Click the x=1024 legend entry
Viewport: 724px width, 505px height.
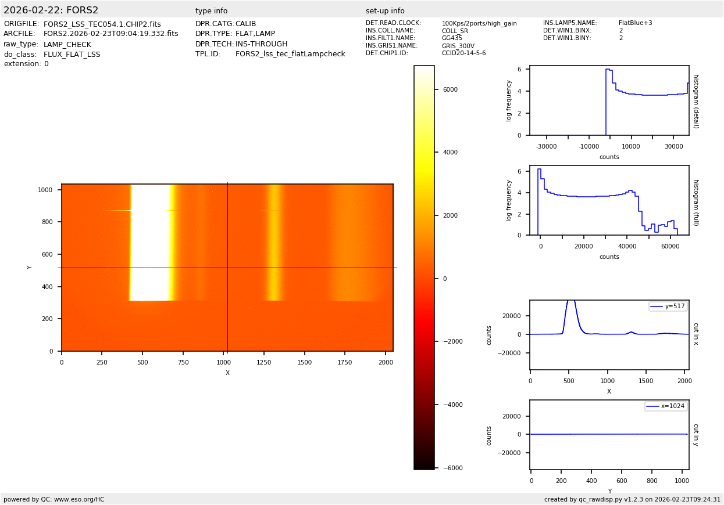[666, 406]
